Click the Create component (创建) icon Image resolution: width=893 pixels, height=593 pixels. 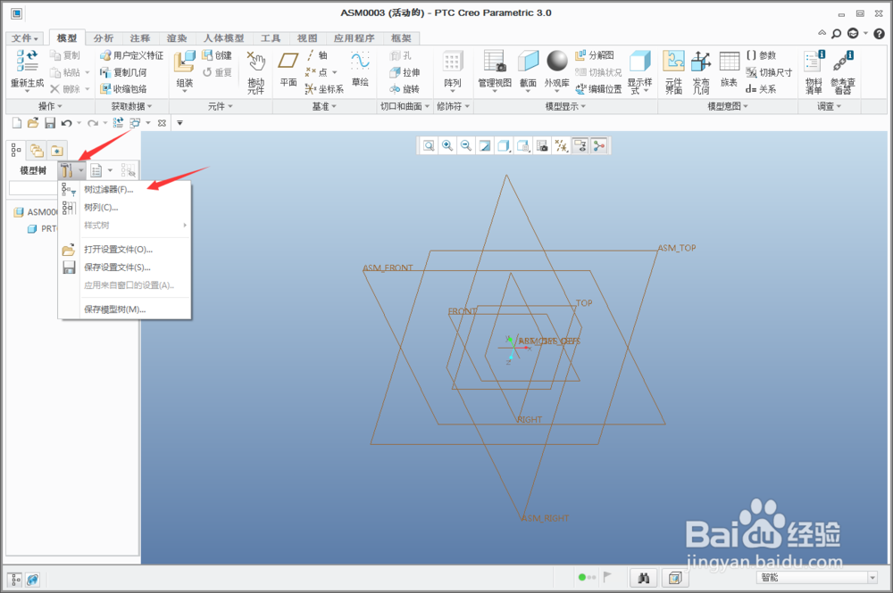coord(217,55)
